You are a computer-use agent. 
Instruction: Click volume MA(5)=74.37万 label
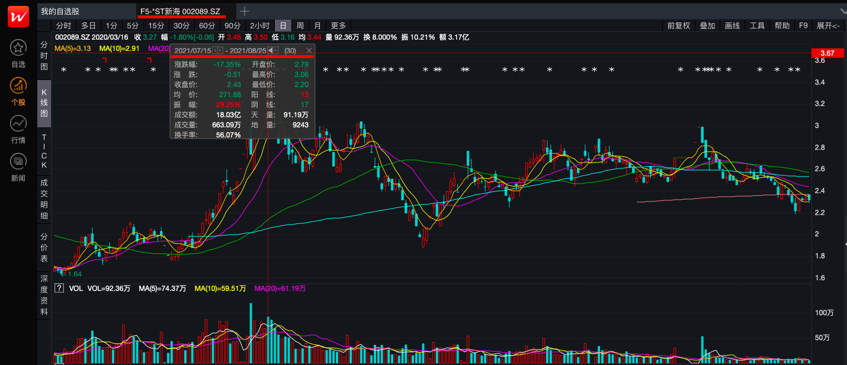[x=162, y=289]
